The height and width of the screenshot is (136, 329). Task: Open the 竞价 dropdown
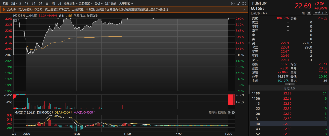pos(98,4)
